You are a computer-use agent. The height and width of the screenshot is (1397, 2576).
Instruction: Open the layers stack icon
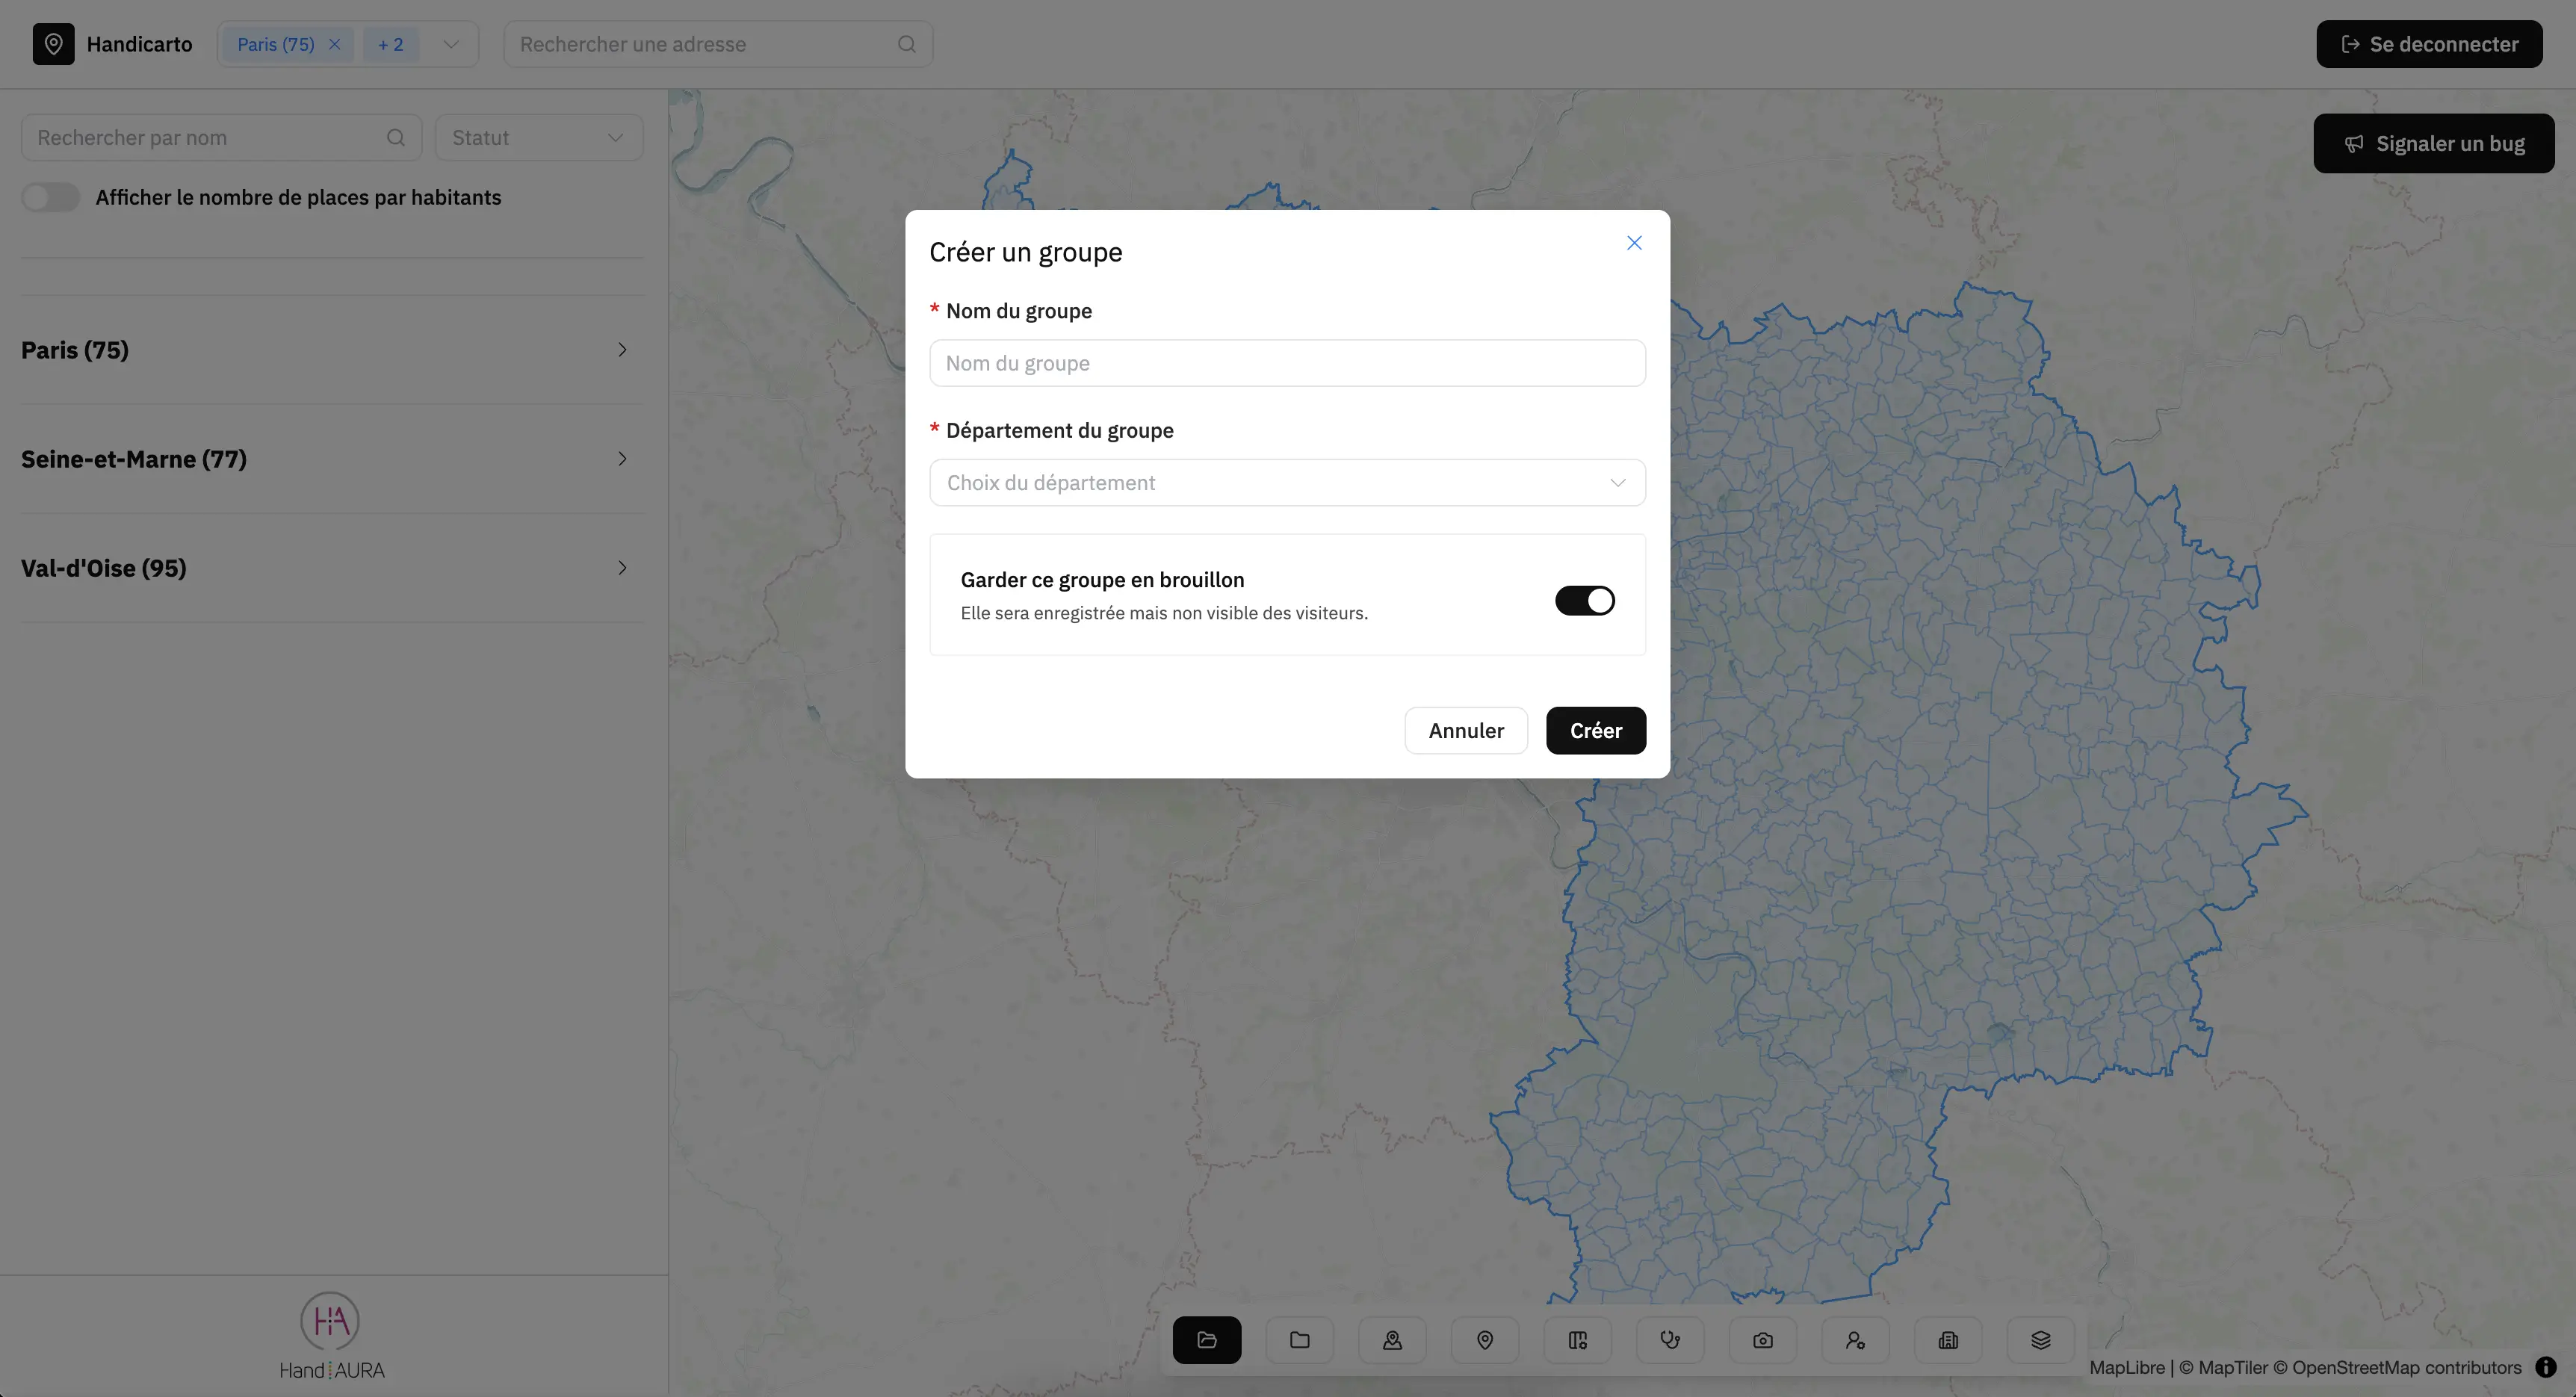click(2040, 1340)
